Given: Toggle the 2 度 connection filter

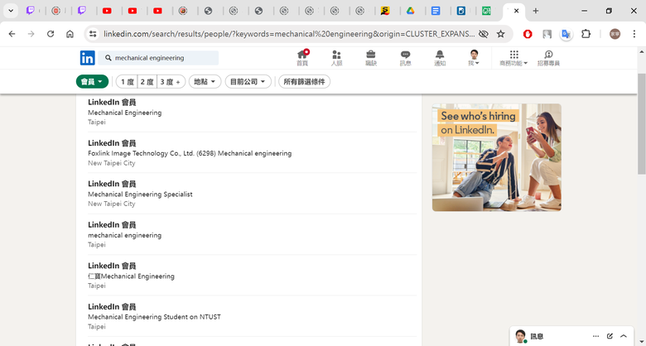Looking at the screenshot, I should coord(147,82).
